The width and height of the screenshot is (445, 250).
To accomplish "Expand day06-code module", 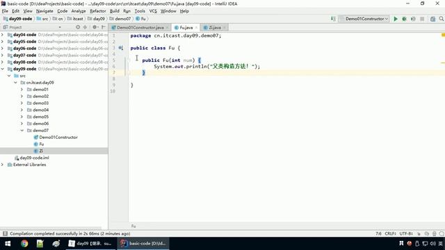I will [3, 48].
